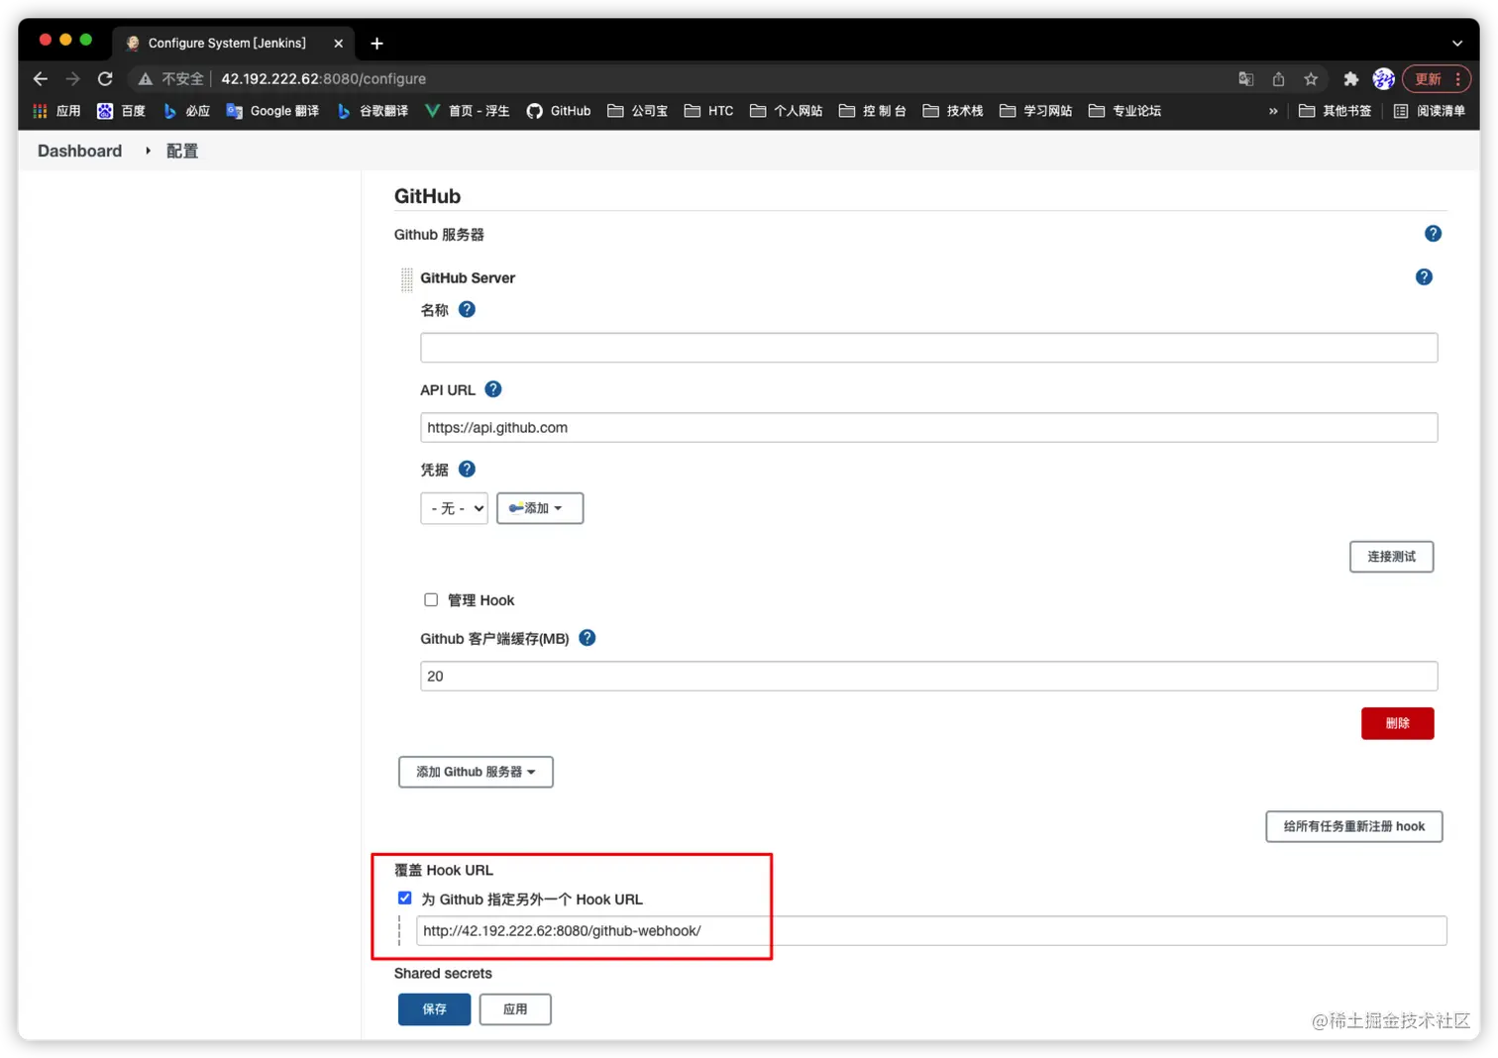Go back with browser back arrow
This screenshot has height=1058, width=1498.
pos(41,79)
